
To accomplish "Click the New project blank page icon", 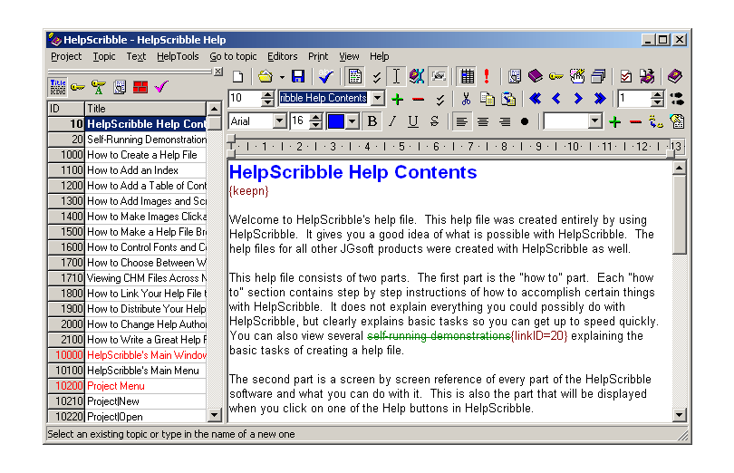I will point(238,76).
